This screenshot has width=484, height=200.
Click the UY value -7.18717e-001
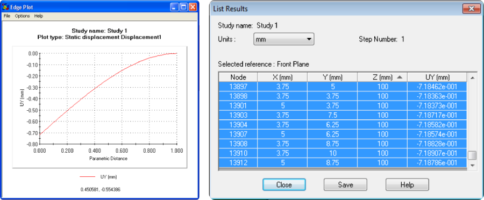tap(437, 116)
